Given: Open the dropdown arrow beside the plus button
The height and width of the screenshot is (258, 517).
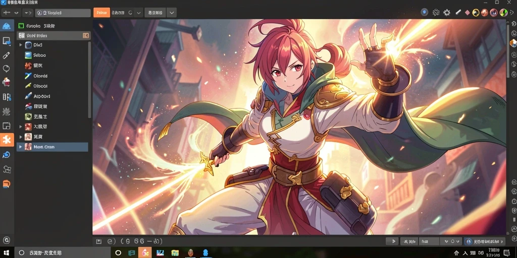Looking at the screenshot, I should 16,13.
